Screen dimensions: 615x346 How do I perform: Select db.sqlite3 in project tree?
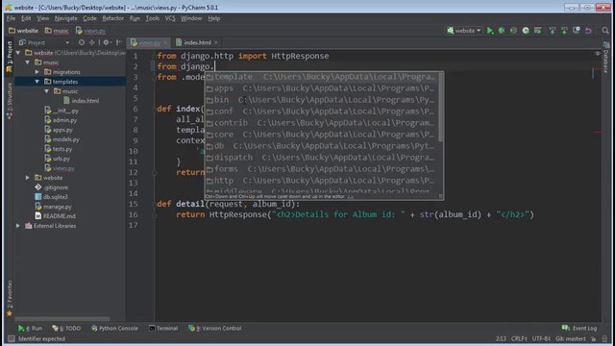(51, 197)
